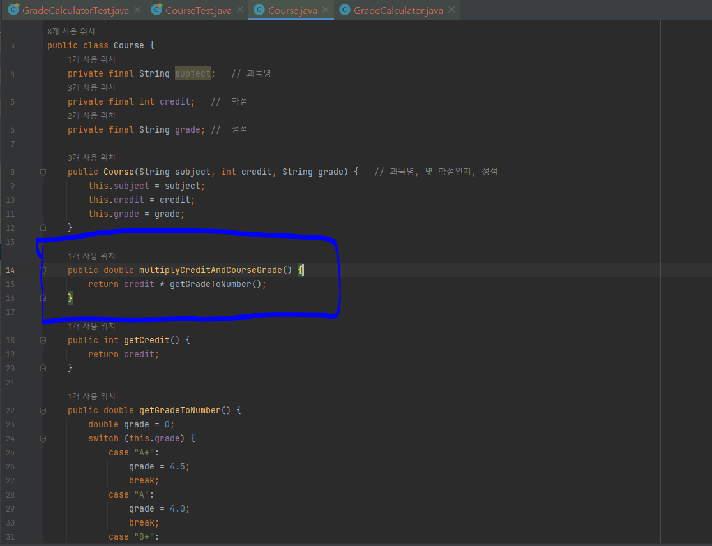Click switch keyword on line 24
Screen dimensions: 712x546
pos(103,439)
